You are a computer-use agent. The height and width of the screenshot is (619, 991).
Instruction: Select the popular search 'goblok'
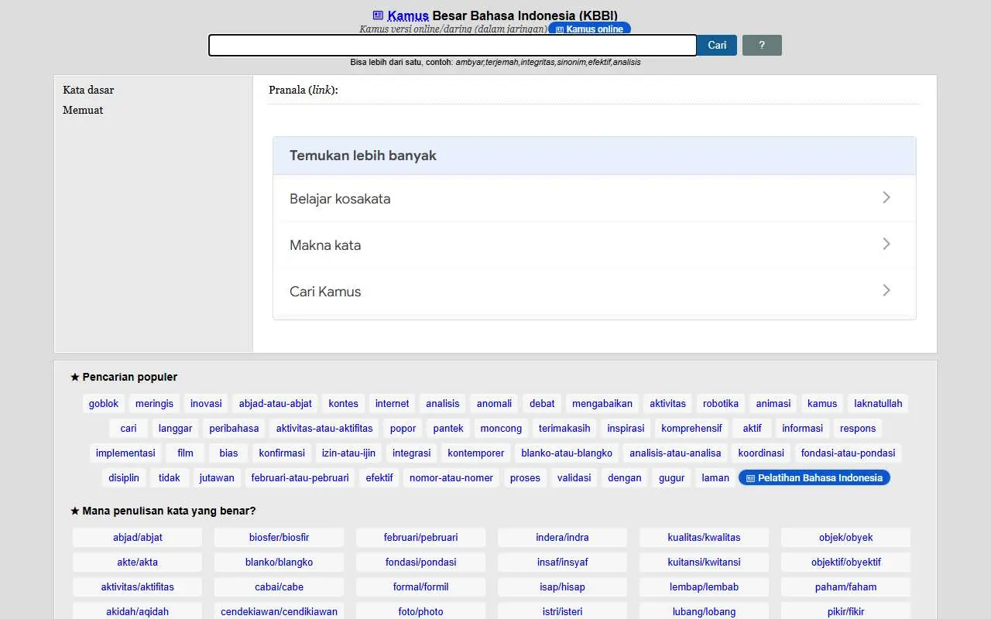point(104,403)
